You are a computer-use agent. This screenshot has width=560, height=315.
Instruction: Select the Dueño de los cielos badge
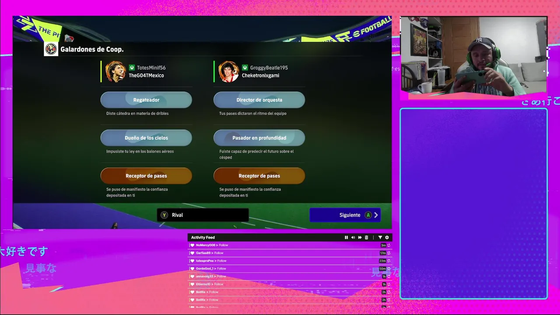[x=146, y=138]
